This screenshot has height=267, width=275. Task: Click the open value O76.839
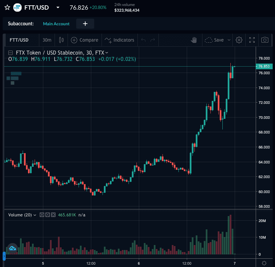pyautogui.click(x=18, y=59)
